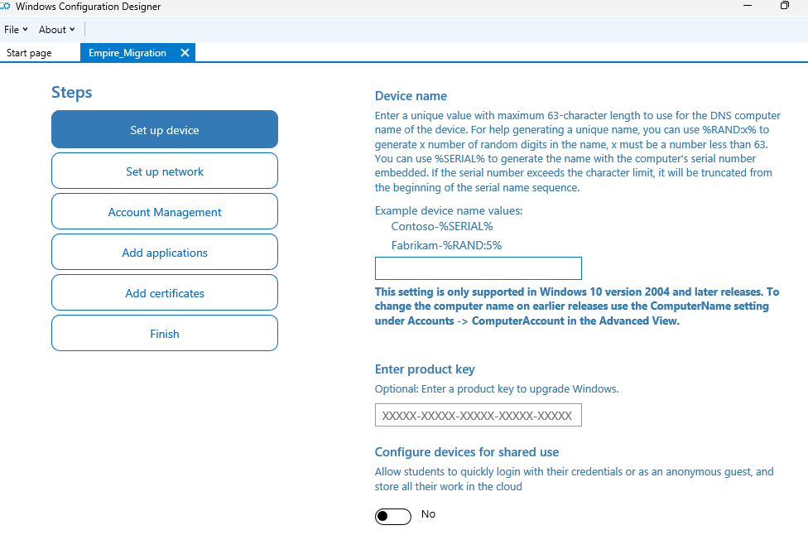Screen dimensions: 808x535
Task: Open the Add applications step
Action: click(x=164, y=252)
